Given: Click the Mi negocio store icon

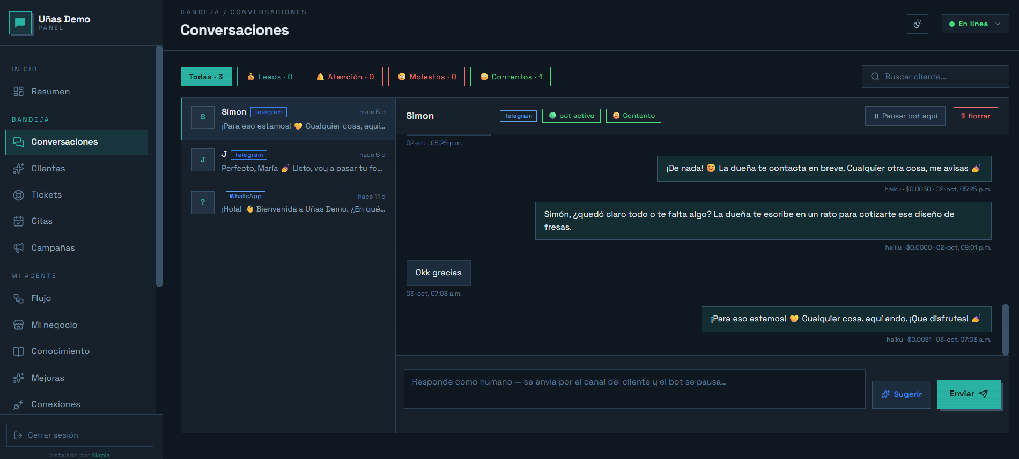Looking at the screenshot, I should tap(19, 325).
